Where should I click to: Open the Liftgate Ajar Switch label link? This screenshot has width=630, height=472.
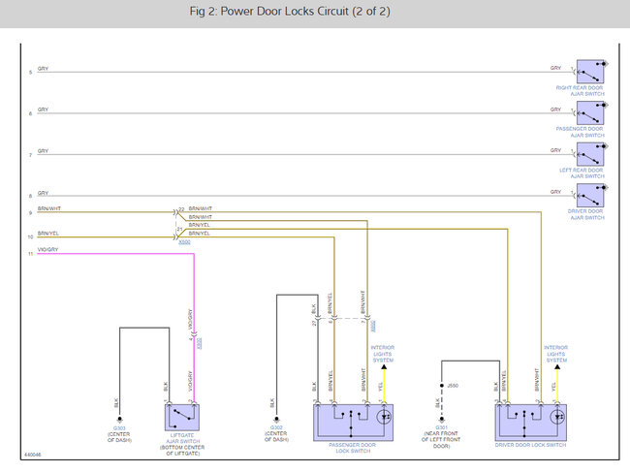click(182, 438)
